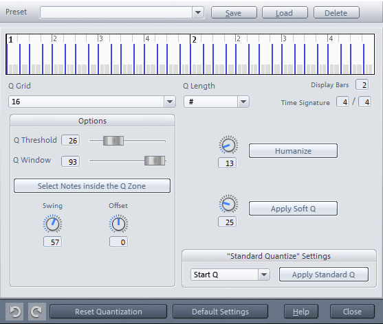The width and height of the screenshot is (383, 324).
Task: Click the Q Threshold slider handle
Action: 113,141
